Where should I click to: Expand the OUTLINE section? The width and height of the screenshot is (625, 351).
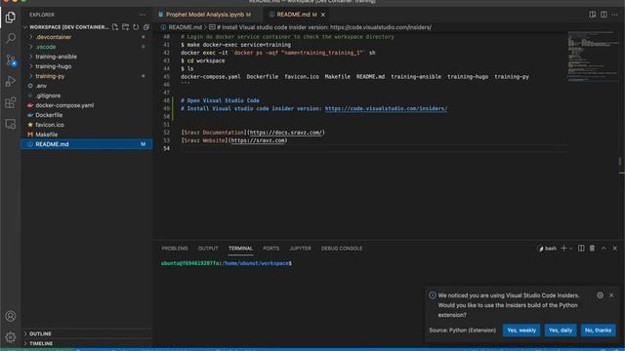tap(87, 333)
